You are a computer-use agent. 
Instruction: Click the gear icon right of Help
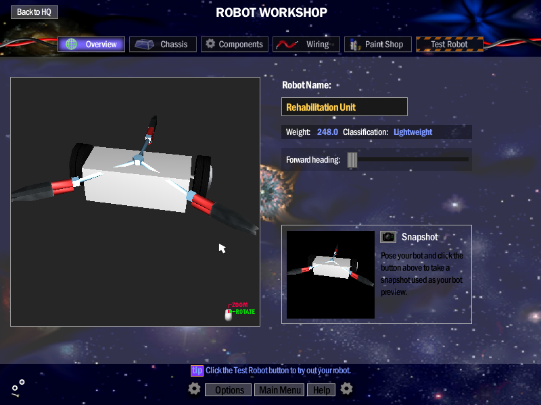coord(346,389)
